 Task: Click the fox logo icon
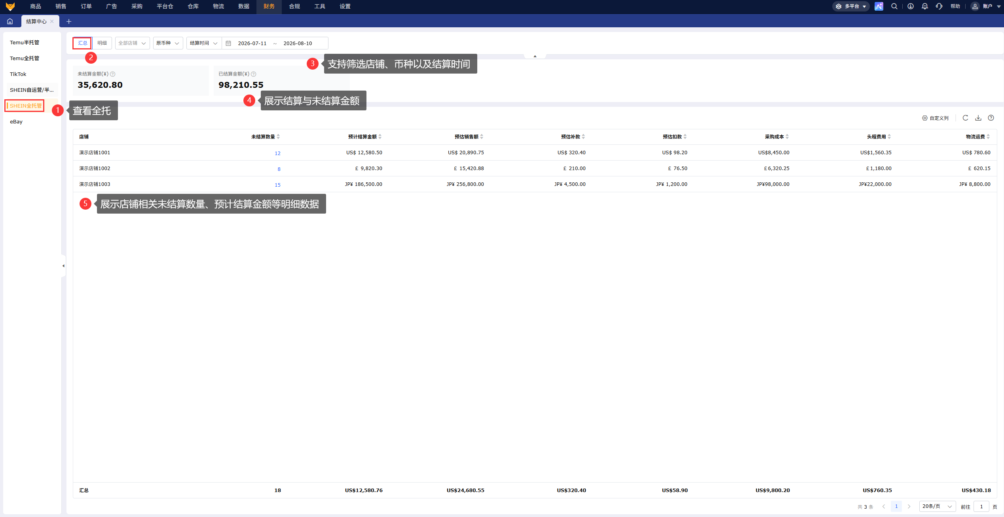pyautogui.click(x=10, y=6)
